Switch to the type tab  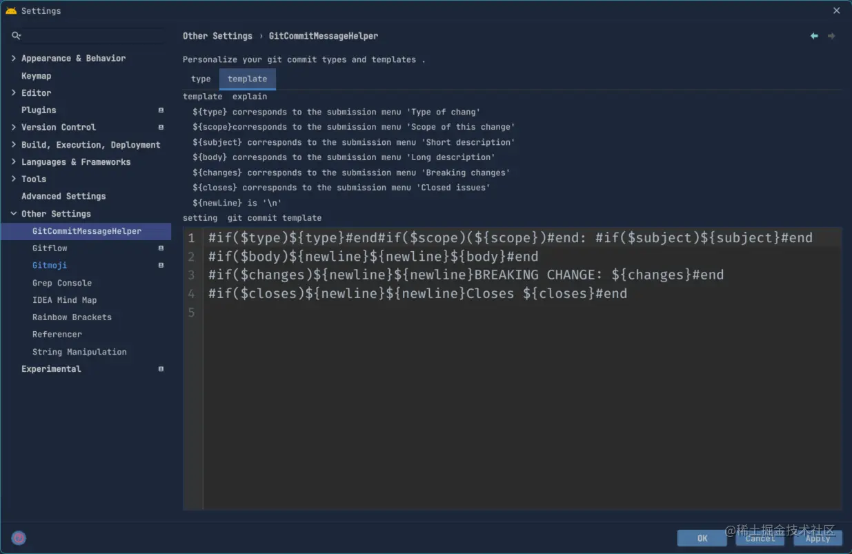coord(201,79)
